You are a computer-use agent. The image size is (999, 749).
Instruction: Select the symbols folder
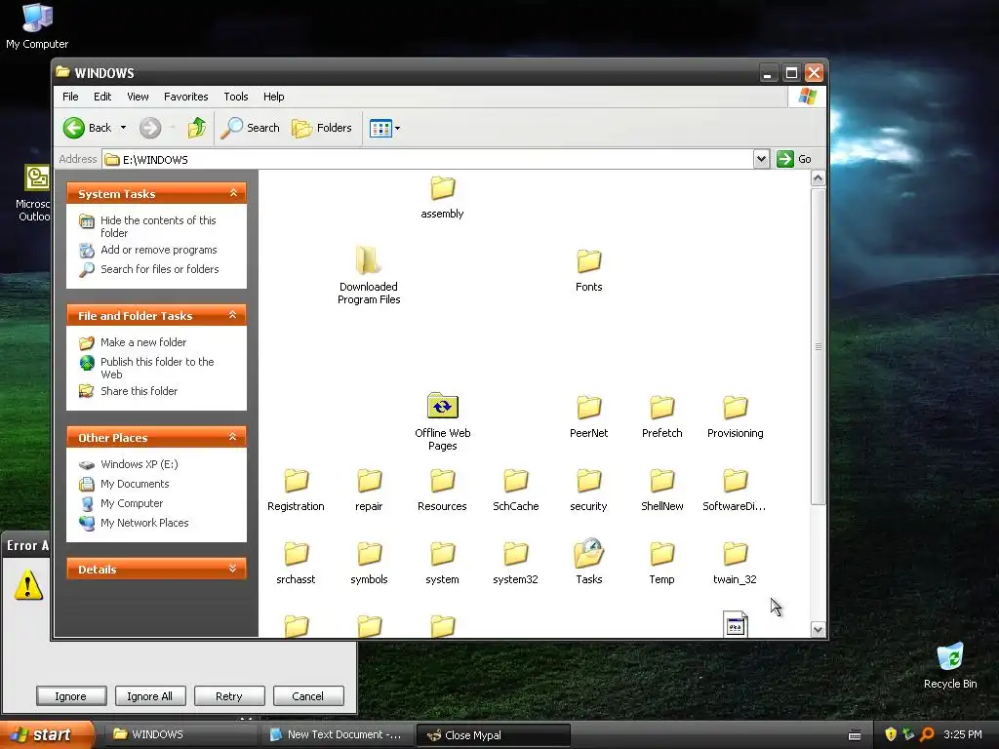tap(369, 563)
